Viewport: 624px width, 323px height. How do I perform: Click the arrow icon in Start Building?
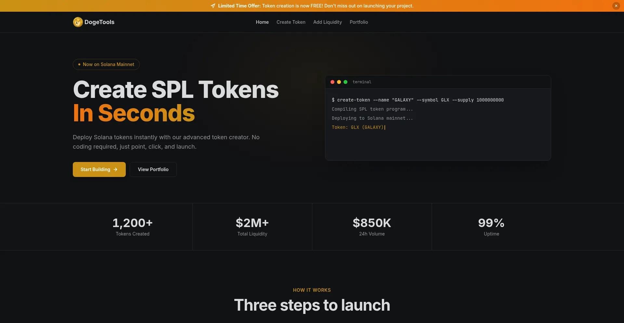[115, 169]
